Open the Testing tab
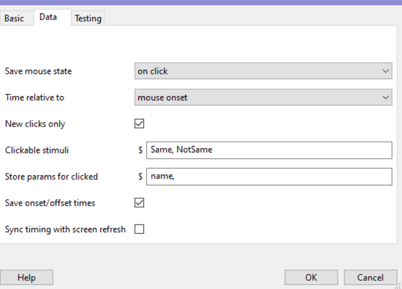402x289 pixels. click(88, 18)
